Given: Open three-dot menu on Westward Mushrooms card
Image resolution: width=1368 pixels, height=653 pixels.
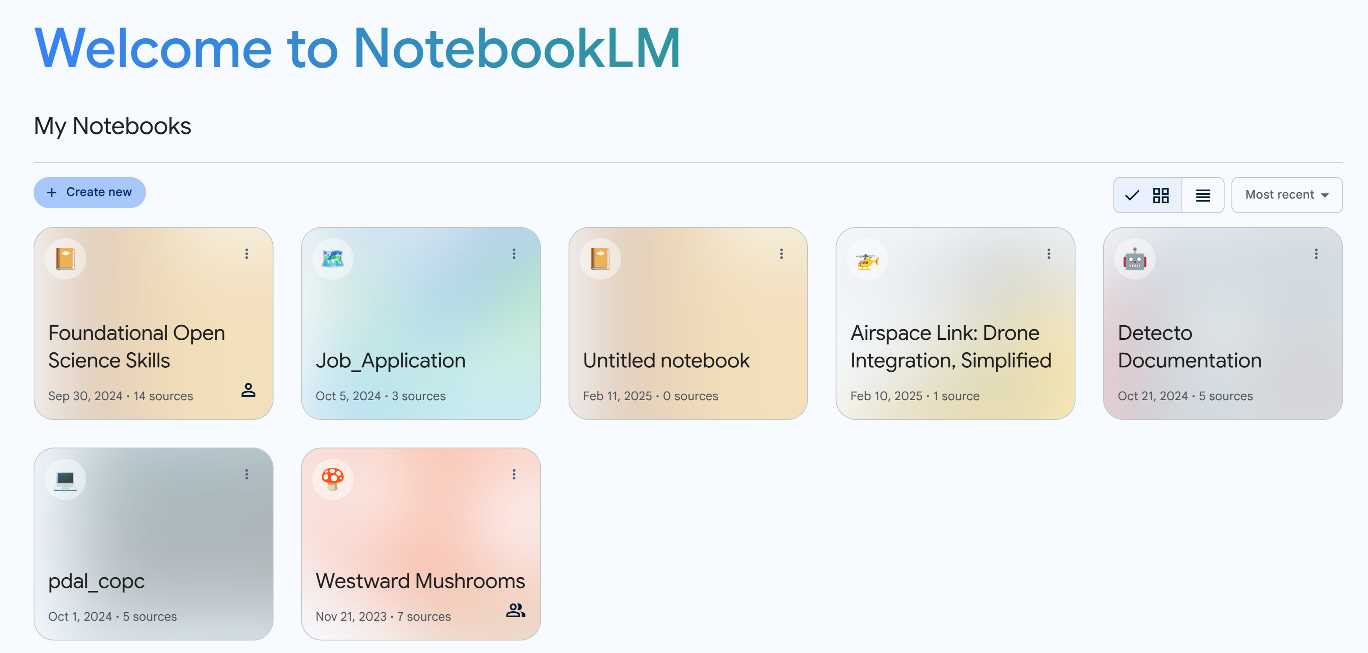Looking at the screenshot, I should (513, 474).
